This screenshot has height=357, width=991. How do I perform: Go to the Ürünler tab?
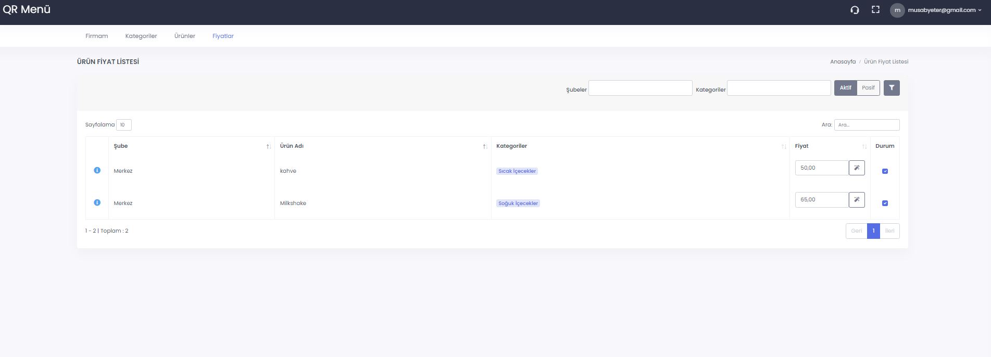pyautogui.click(x=184, y=36)
